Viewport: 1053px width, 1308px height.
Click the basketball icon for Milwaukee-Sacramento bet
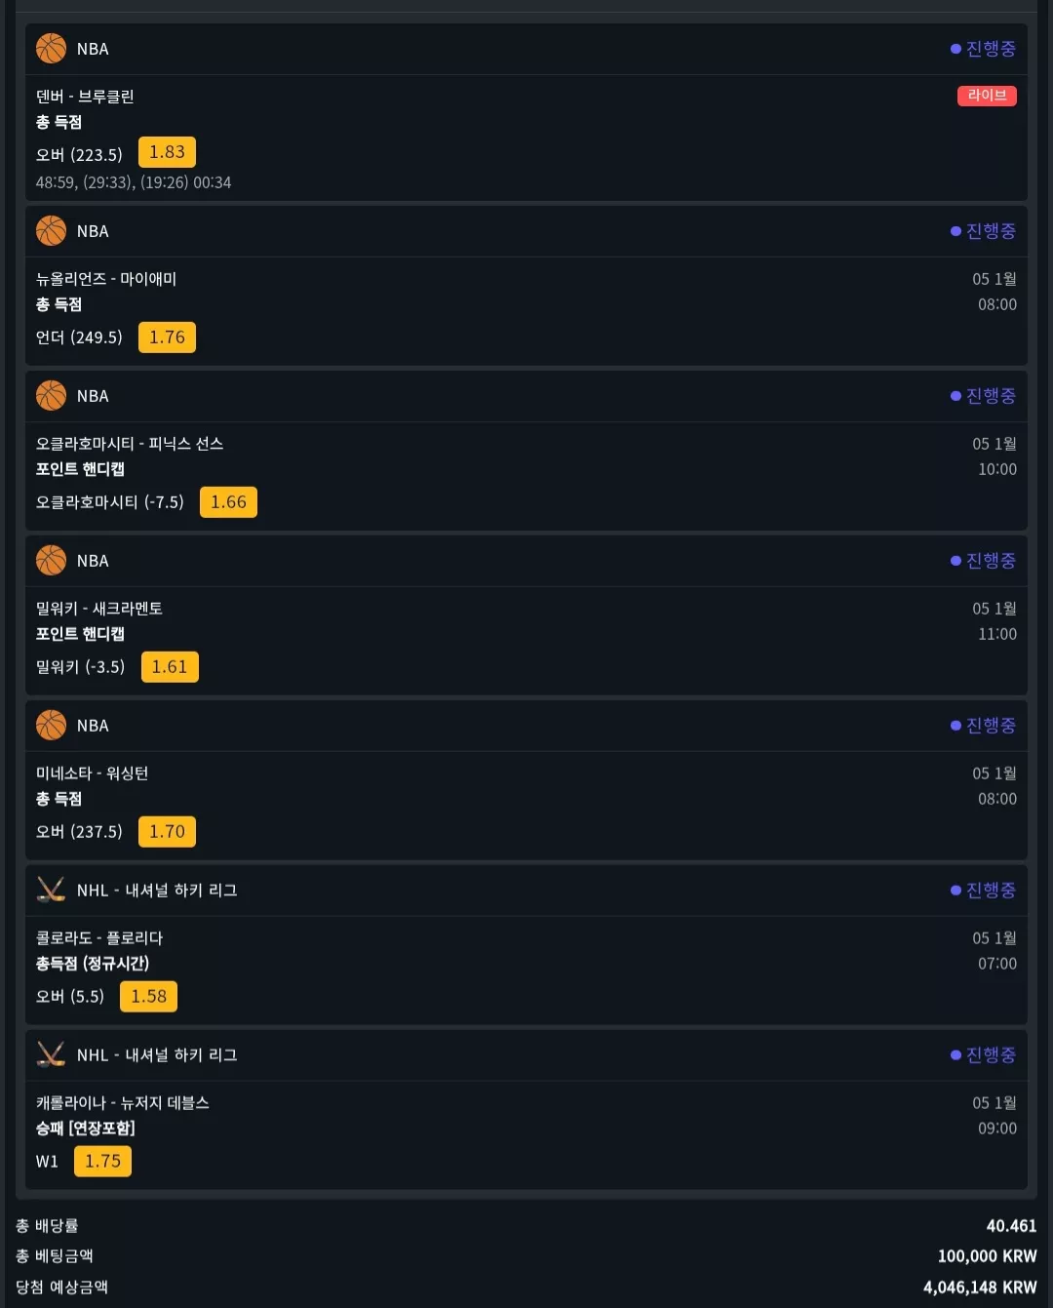51,560
